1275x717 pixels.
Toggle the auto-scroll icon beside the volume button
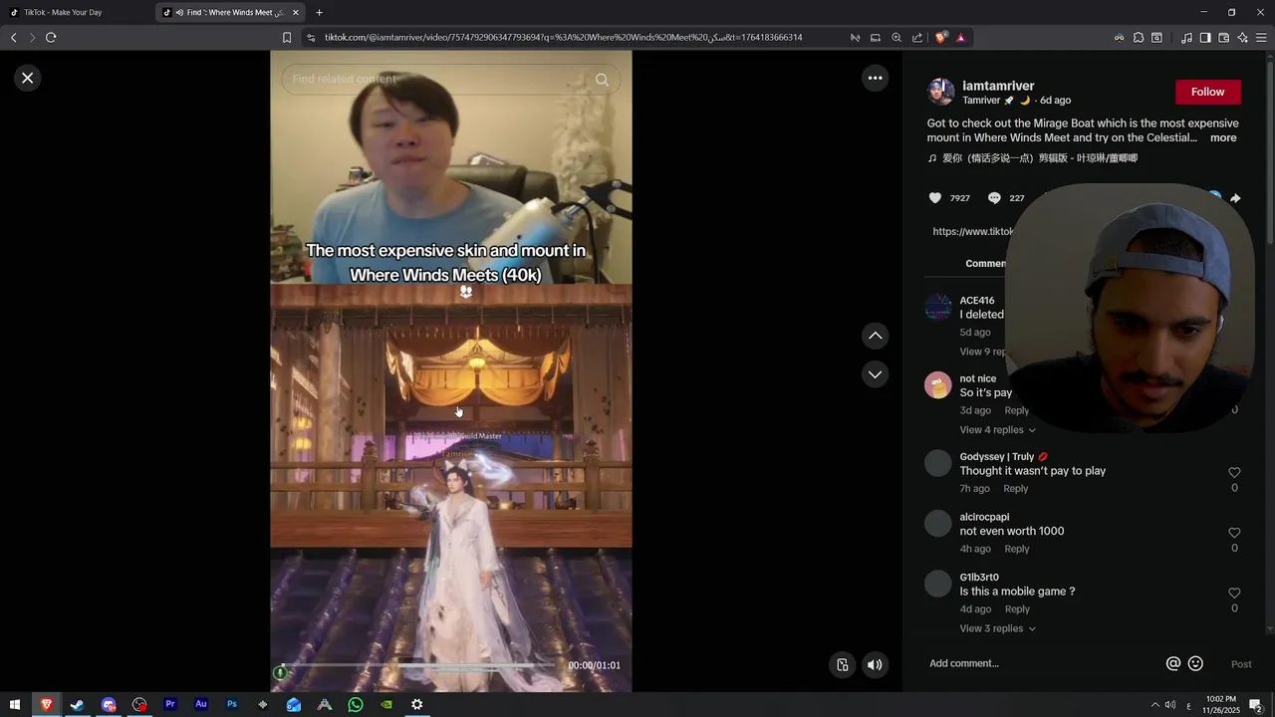click(843, 665)
